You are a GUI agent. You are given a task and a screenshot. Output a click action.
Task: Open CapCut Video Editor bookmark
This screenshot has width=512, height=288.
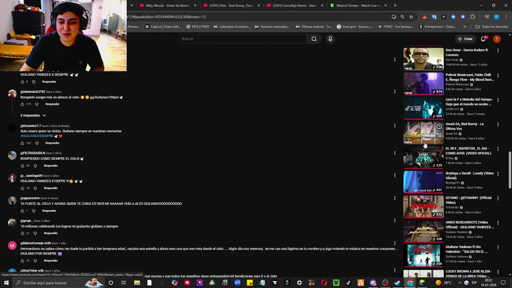tap(163, 27)
